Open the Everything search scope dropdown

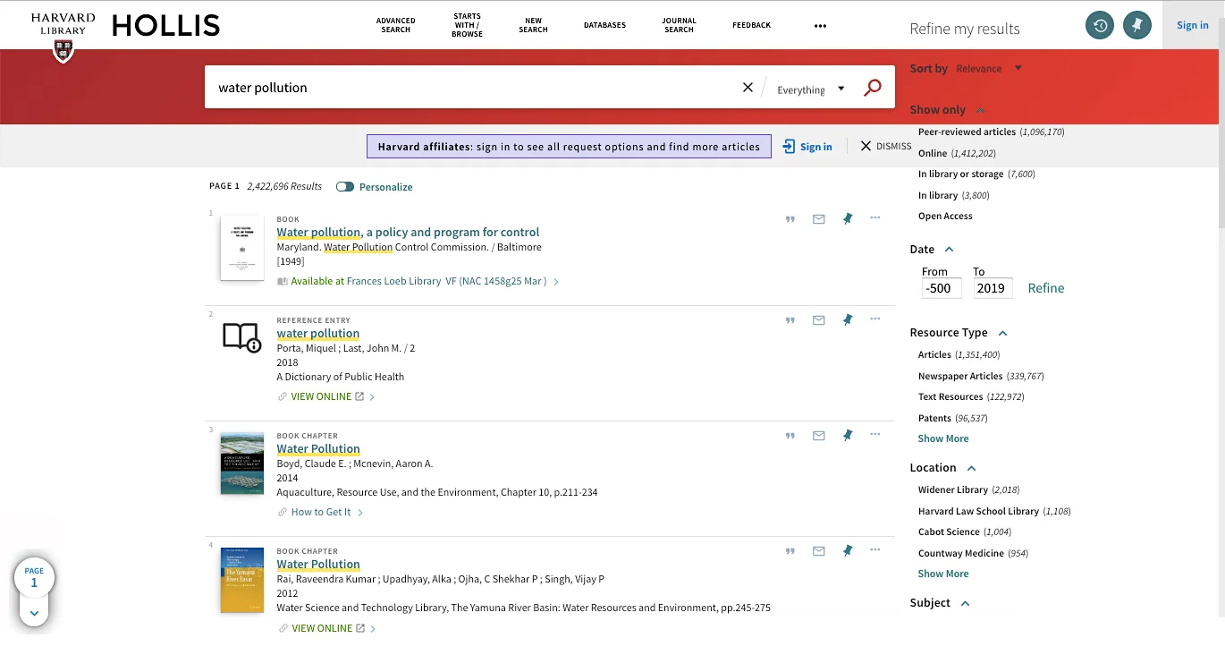(810, 89)
